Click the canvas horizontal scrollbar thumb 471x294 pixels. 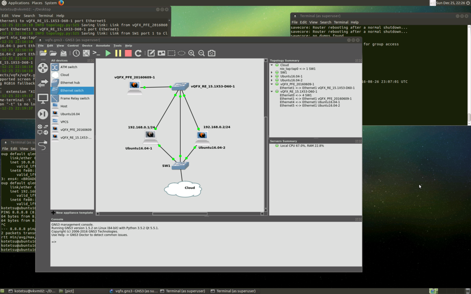point(180,214)
